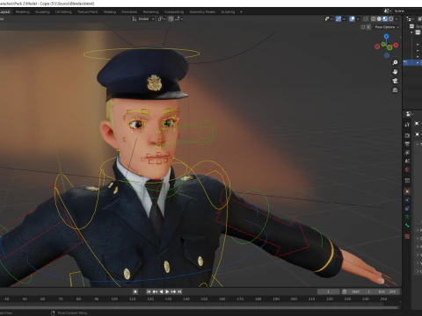
Task: Select wireframe viewport shading
Action: 374,19
